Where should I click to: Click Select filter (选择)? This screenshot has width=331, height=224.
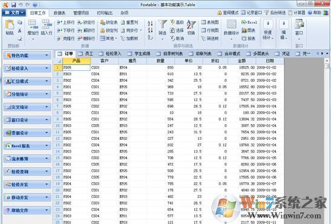(x=177, y=30)
